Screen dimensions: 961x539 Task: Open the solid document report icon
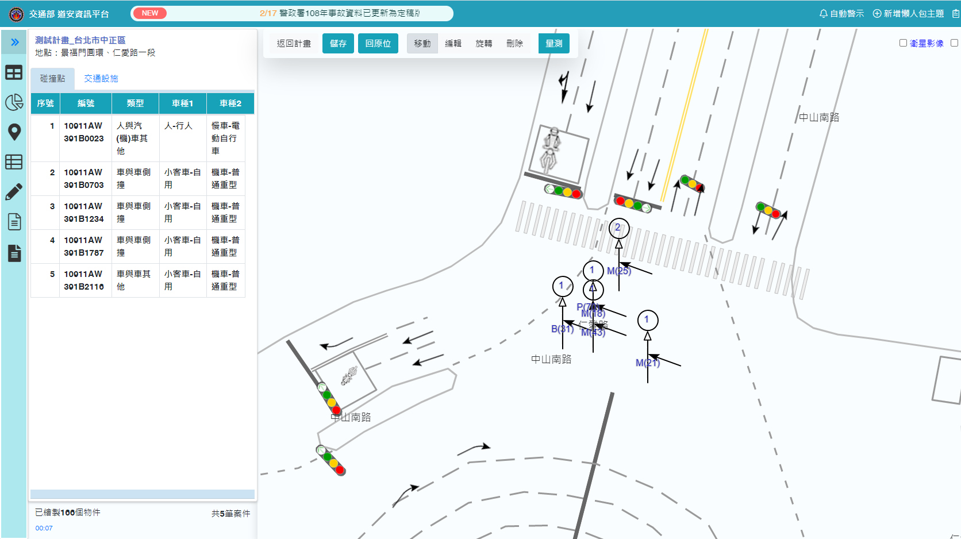(x=14, y=253)
